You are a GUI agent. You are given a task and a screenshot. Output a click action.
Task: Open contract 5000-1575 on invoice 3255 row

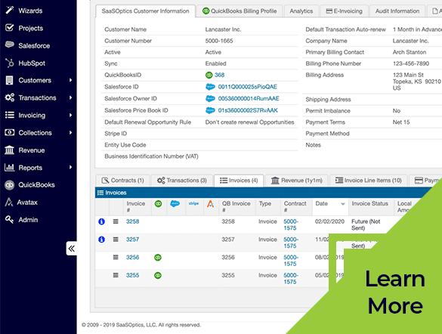pyautogui.click(x=291, y=279)
